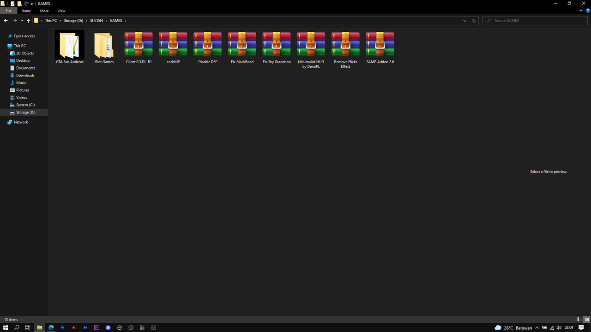Select Minimalist HUD by DenoPL archive

(x=311, y=50)
